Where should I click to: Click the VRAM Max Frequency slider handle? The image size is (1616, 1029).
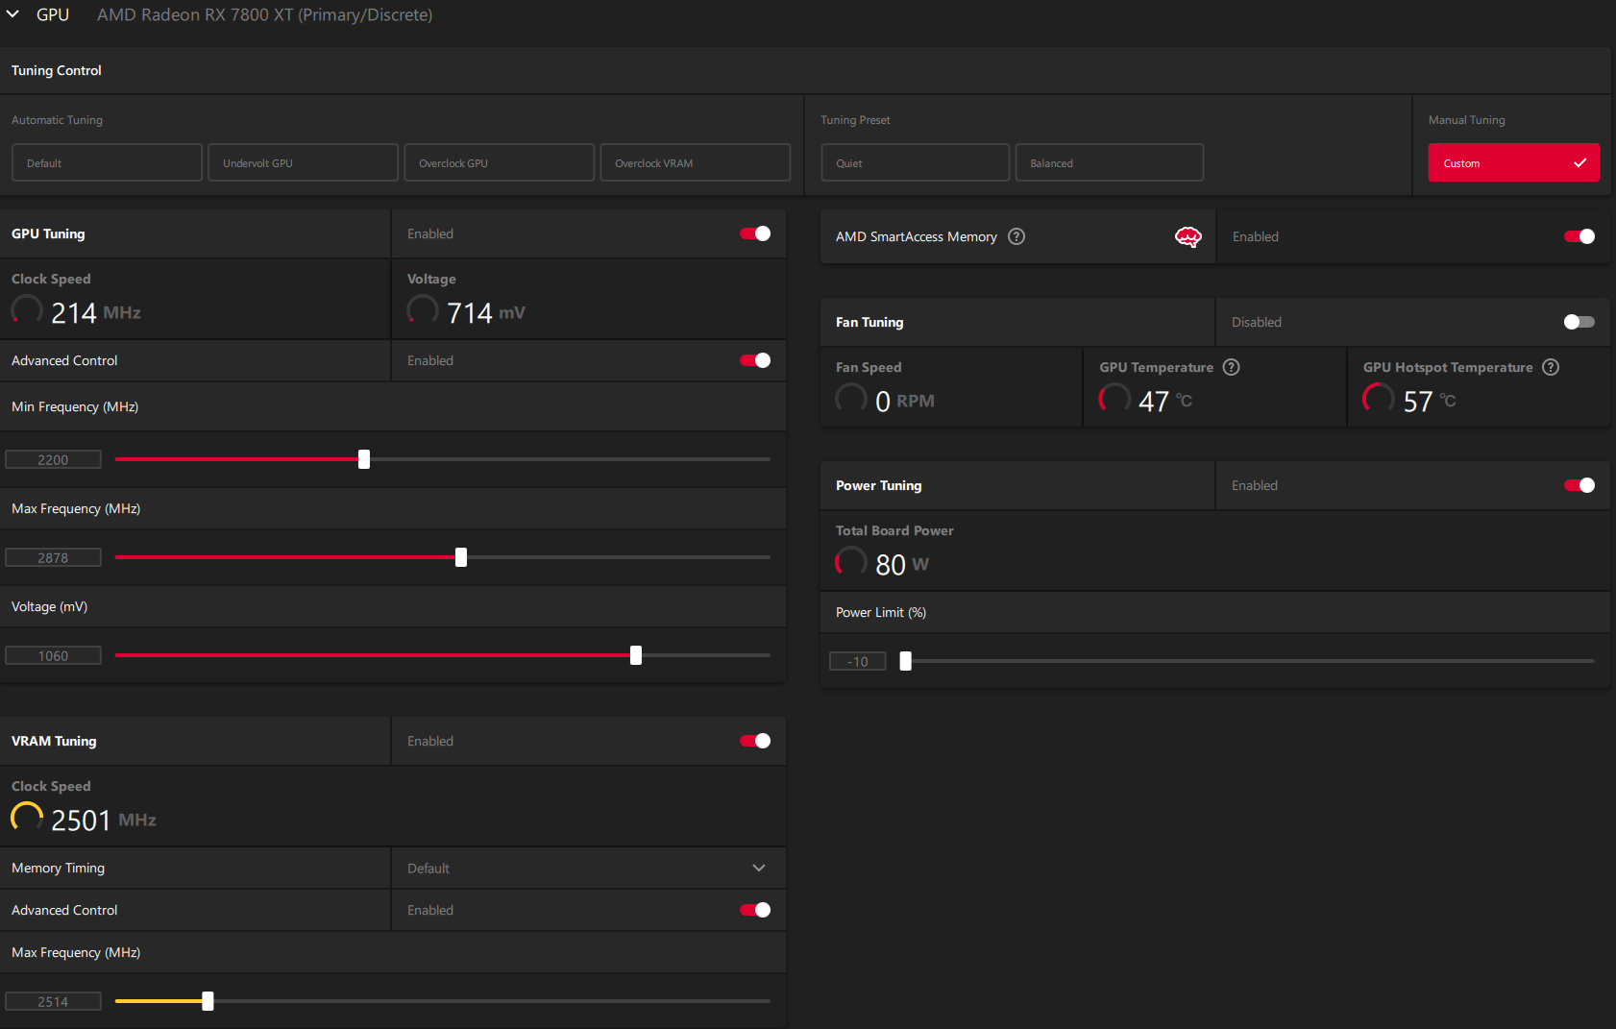point(208,1001)
